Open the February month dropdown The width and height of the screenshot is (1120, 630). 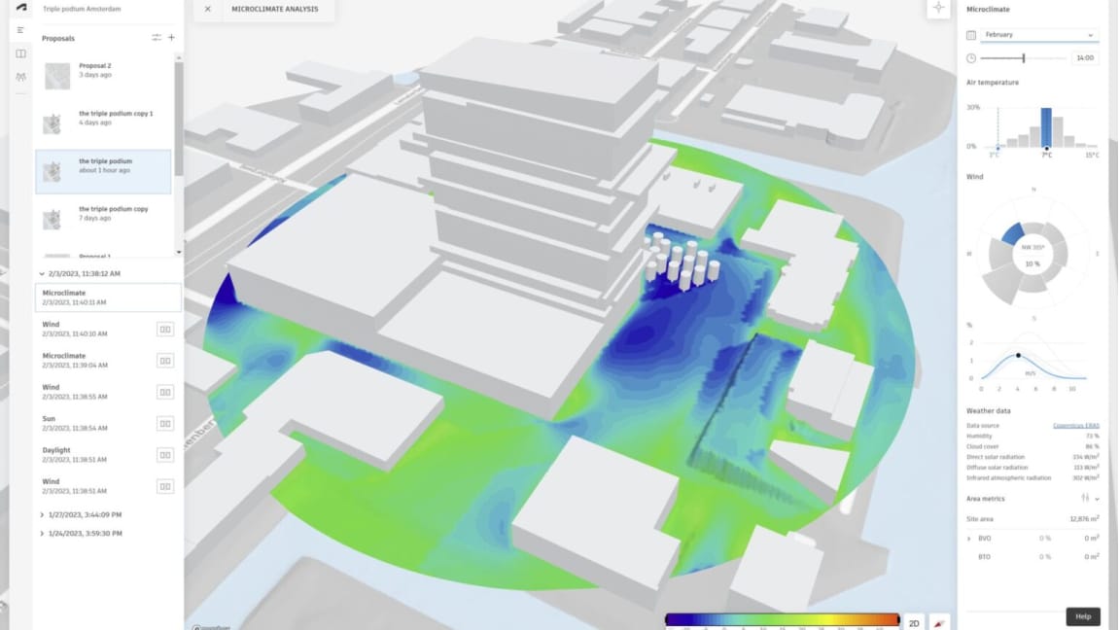(1038, 35)
